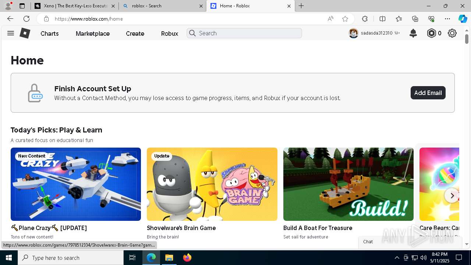Screen dimensions: 471x265
Task: Open the Robux navigation item
Action: (170, 33)
